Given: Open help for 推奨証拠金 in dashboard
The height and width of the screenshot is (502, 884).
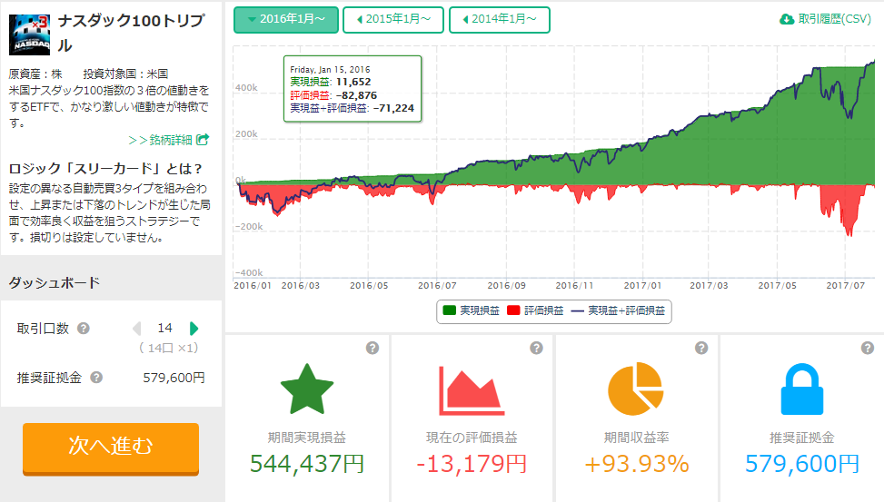Looking at the screenshot, I should pyautogui.click(x=96, y=378).
